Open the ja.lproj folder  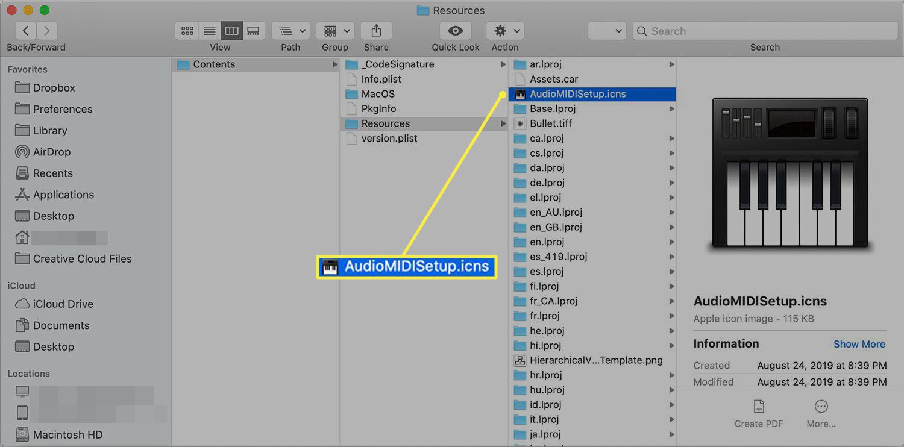[593, 434]
